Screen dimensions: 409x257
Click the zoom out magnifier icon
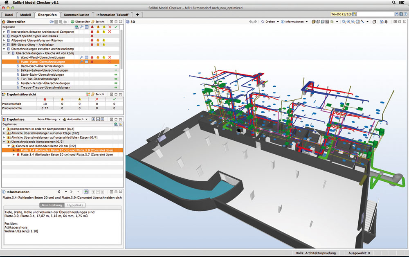[x=353, y=21]
